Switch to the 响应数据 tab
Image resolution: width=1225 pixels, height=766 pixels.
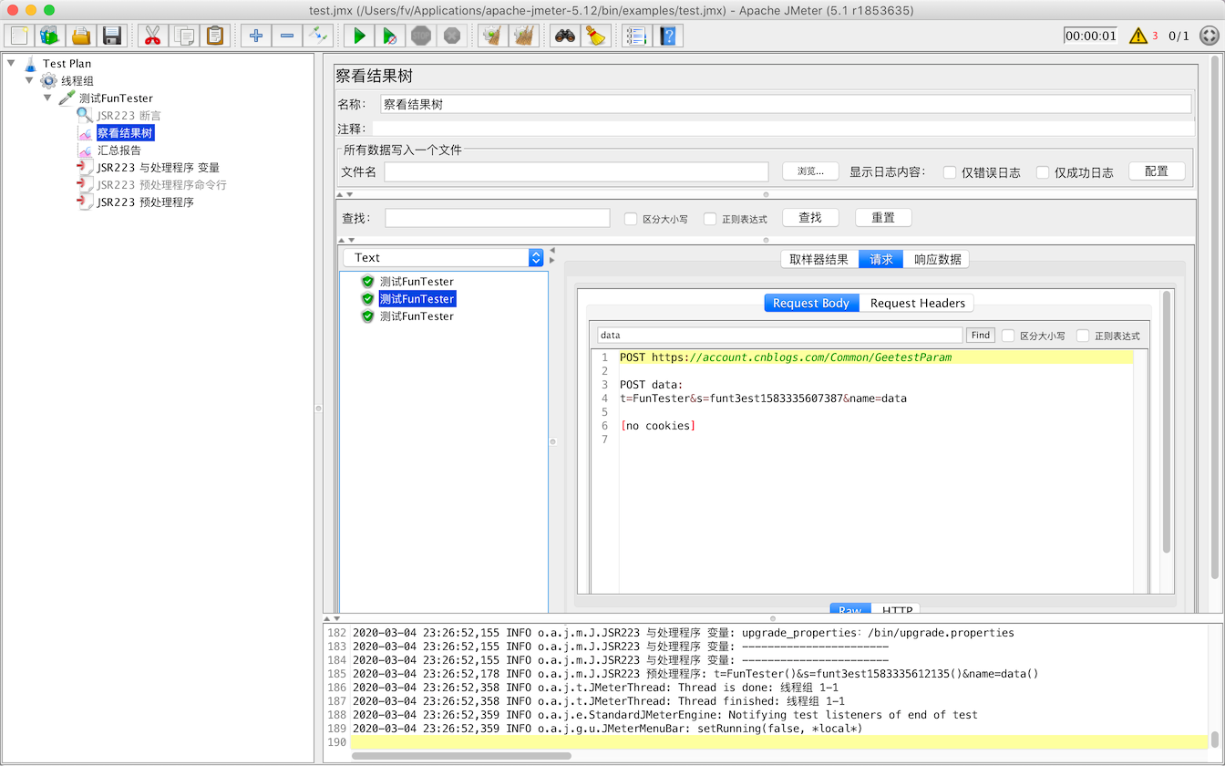(x=937, y=259)
